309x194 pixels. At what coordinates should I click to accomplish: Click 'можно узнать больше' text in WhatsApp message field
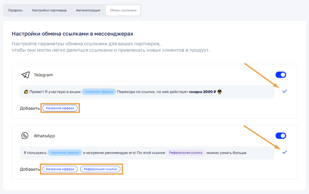(x=226, y=153)
